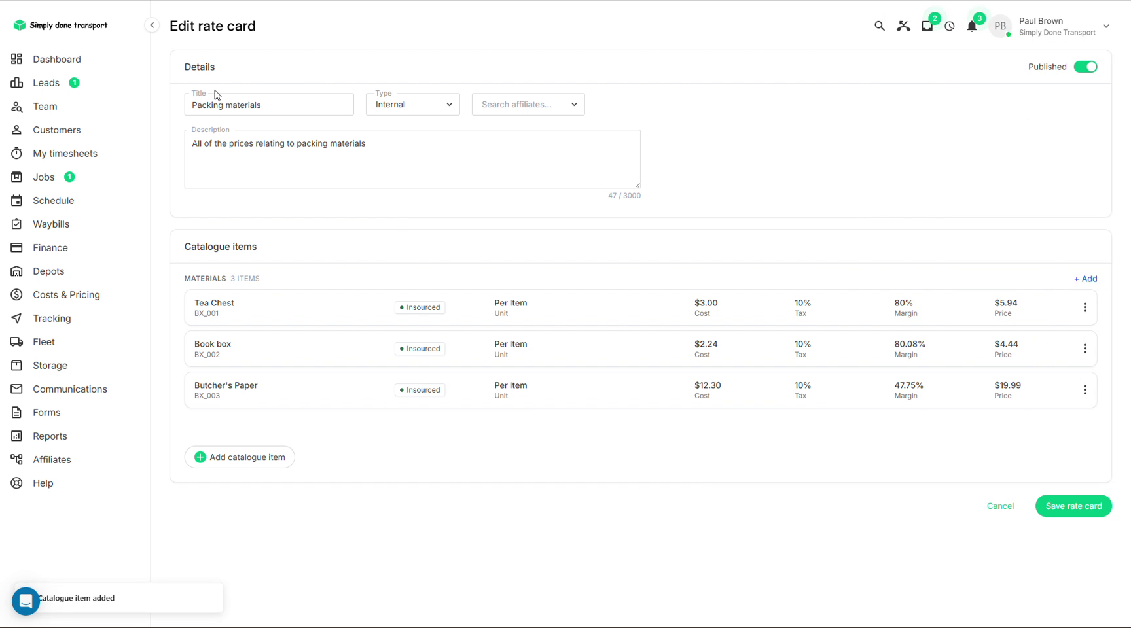Click the crossed tools icon in header
The image size is (1131, 628).
(x=903, y=26)
